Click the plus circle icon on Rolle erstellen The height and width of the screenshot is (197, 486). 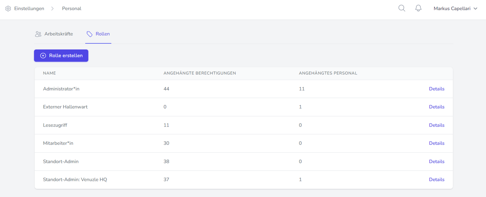tap(43, 56)
